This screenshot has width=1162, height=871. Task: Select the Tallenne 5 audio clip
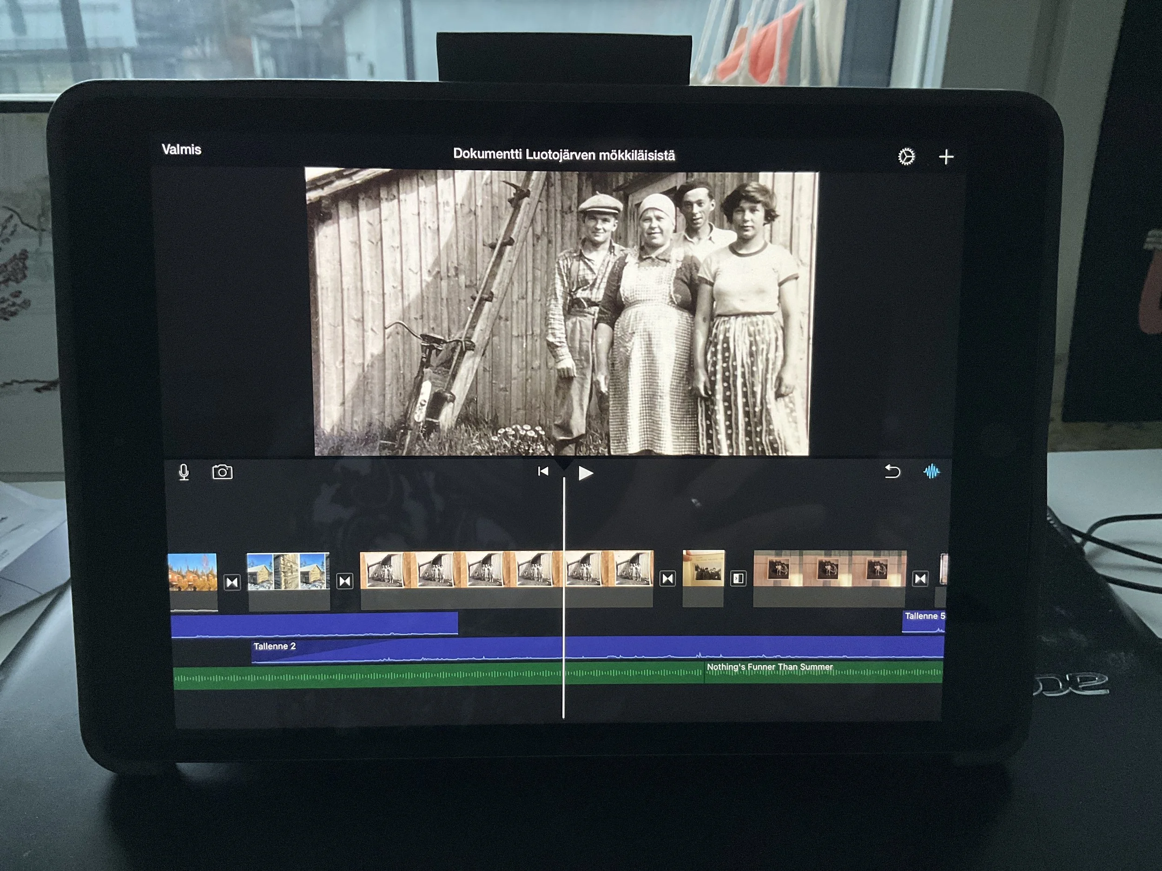pos(923,621)
